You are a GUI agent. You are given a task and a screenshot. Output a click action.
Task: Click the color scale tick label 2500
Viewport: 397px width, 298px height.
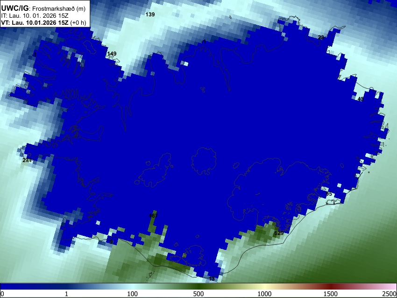390,294
